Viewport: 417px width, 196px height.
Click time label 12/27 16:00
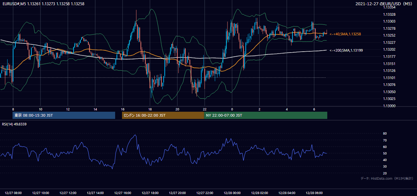[123, 193]
